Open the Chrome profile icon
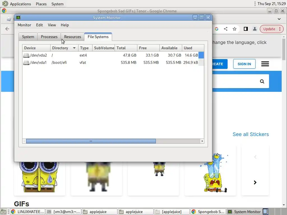 [254, 29]
